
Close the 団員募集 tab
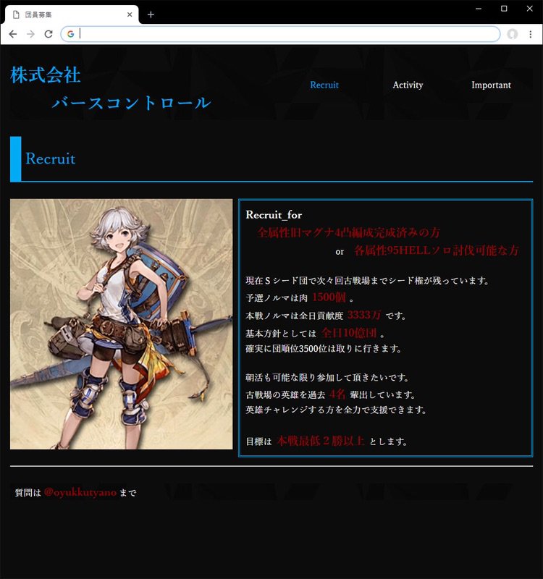(x=130, y=14)
